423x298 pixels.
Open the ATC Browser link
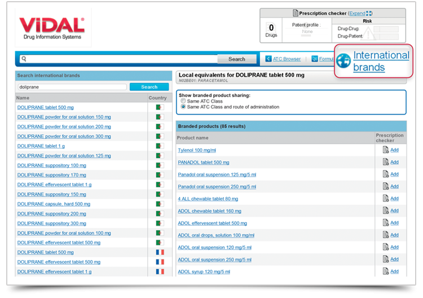(x=287, y=59)
